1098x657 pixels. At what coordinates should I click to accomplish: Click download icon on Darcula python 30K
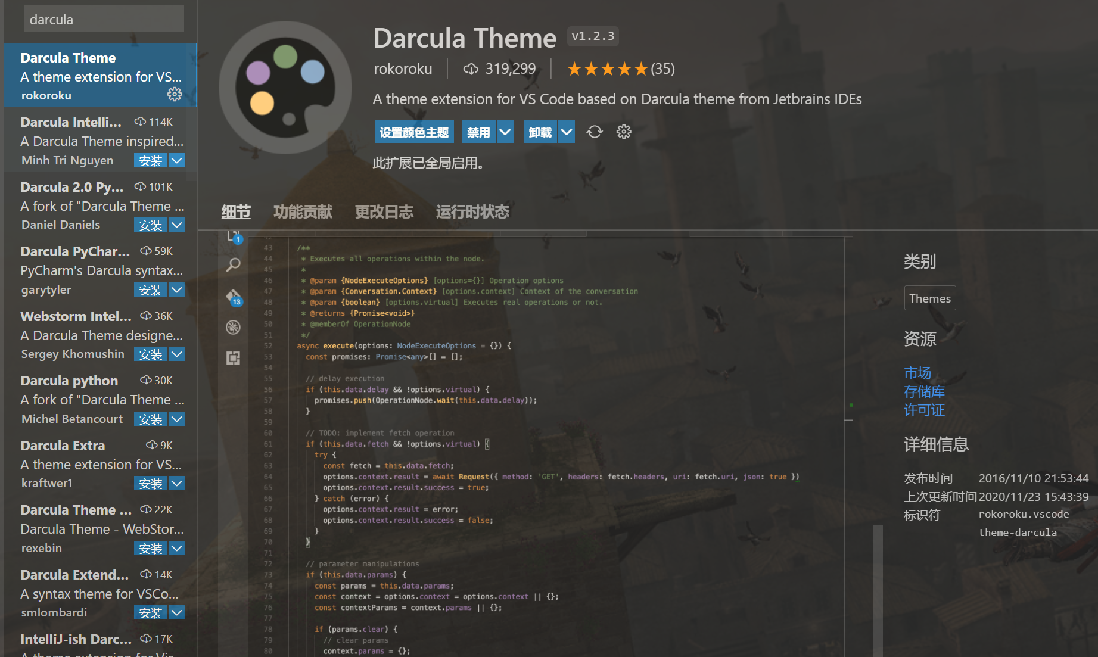point(146,380)
